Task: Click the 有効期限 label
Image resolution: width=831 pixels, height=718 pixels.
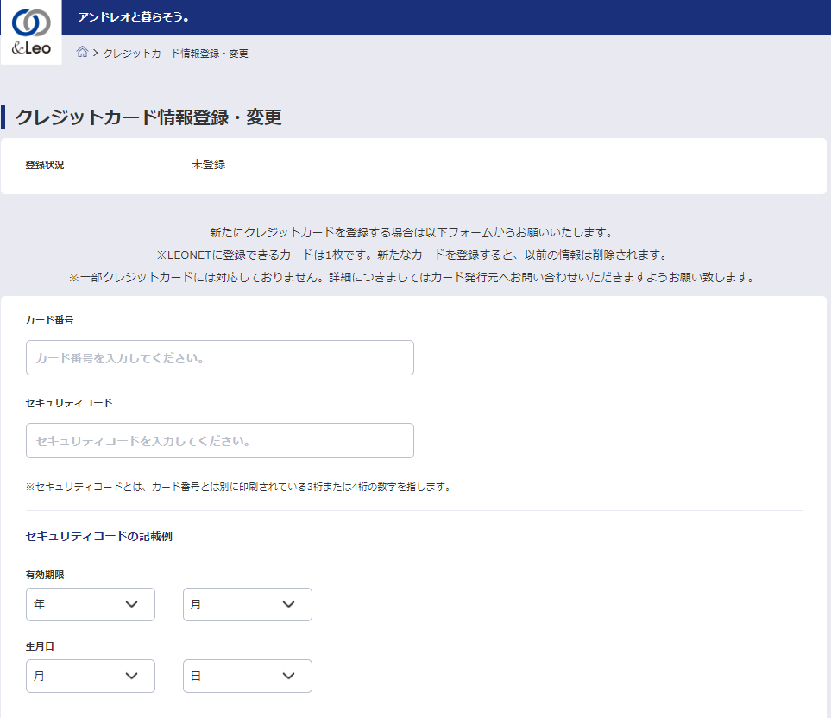Action: (45, 575)
